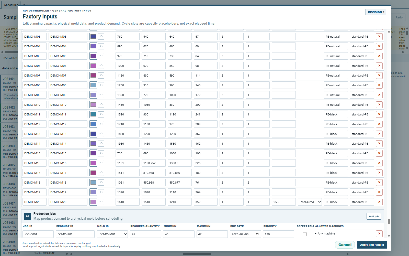Reset the color for DEMO-M19
This screenshot has height=256, width=409.
pos(101,192)
